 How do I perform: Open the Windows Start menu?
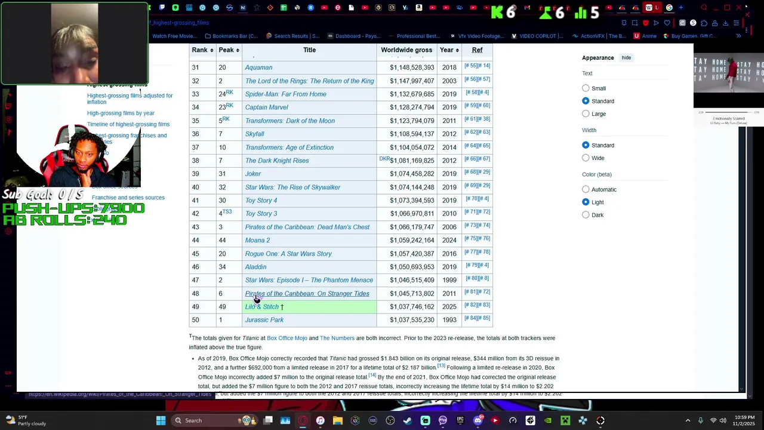click(x=161, y=420)
